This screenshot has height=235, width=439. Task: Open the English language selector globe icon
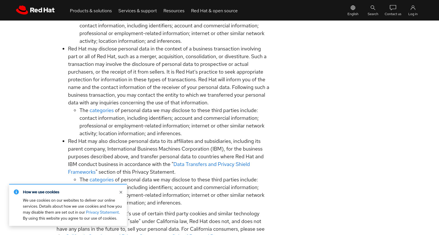click(353, 8)
